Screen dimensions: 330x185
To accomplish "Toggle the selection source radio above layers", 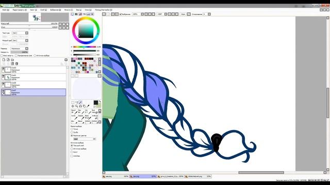I will 35,55.
